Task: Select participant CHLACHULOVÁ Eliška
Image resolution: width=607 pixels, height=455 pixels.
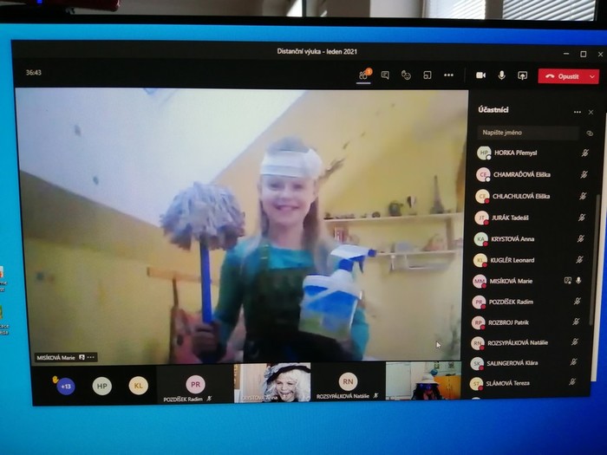Action: (x=531, y=196)
